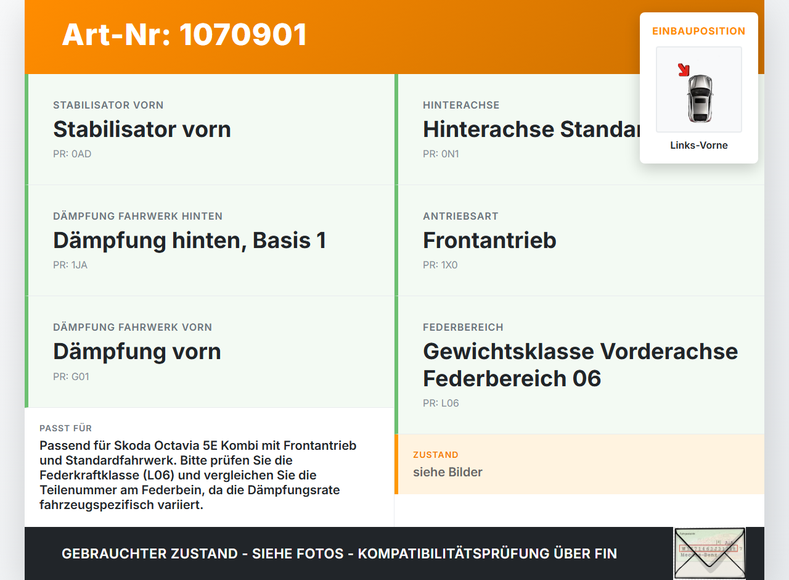Click the 'DÄMPFUNG FAHRWERK HINTEN' label
Viewport: 789px width, 580px height.
[x=137, y=216]
